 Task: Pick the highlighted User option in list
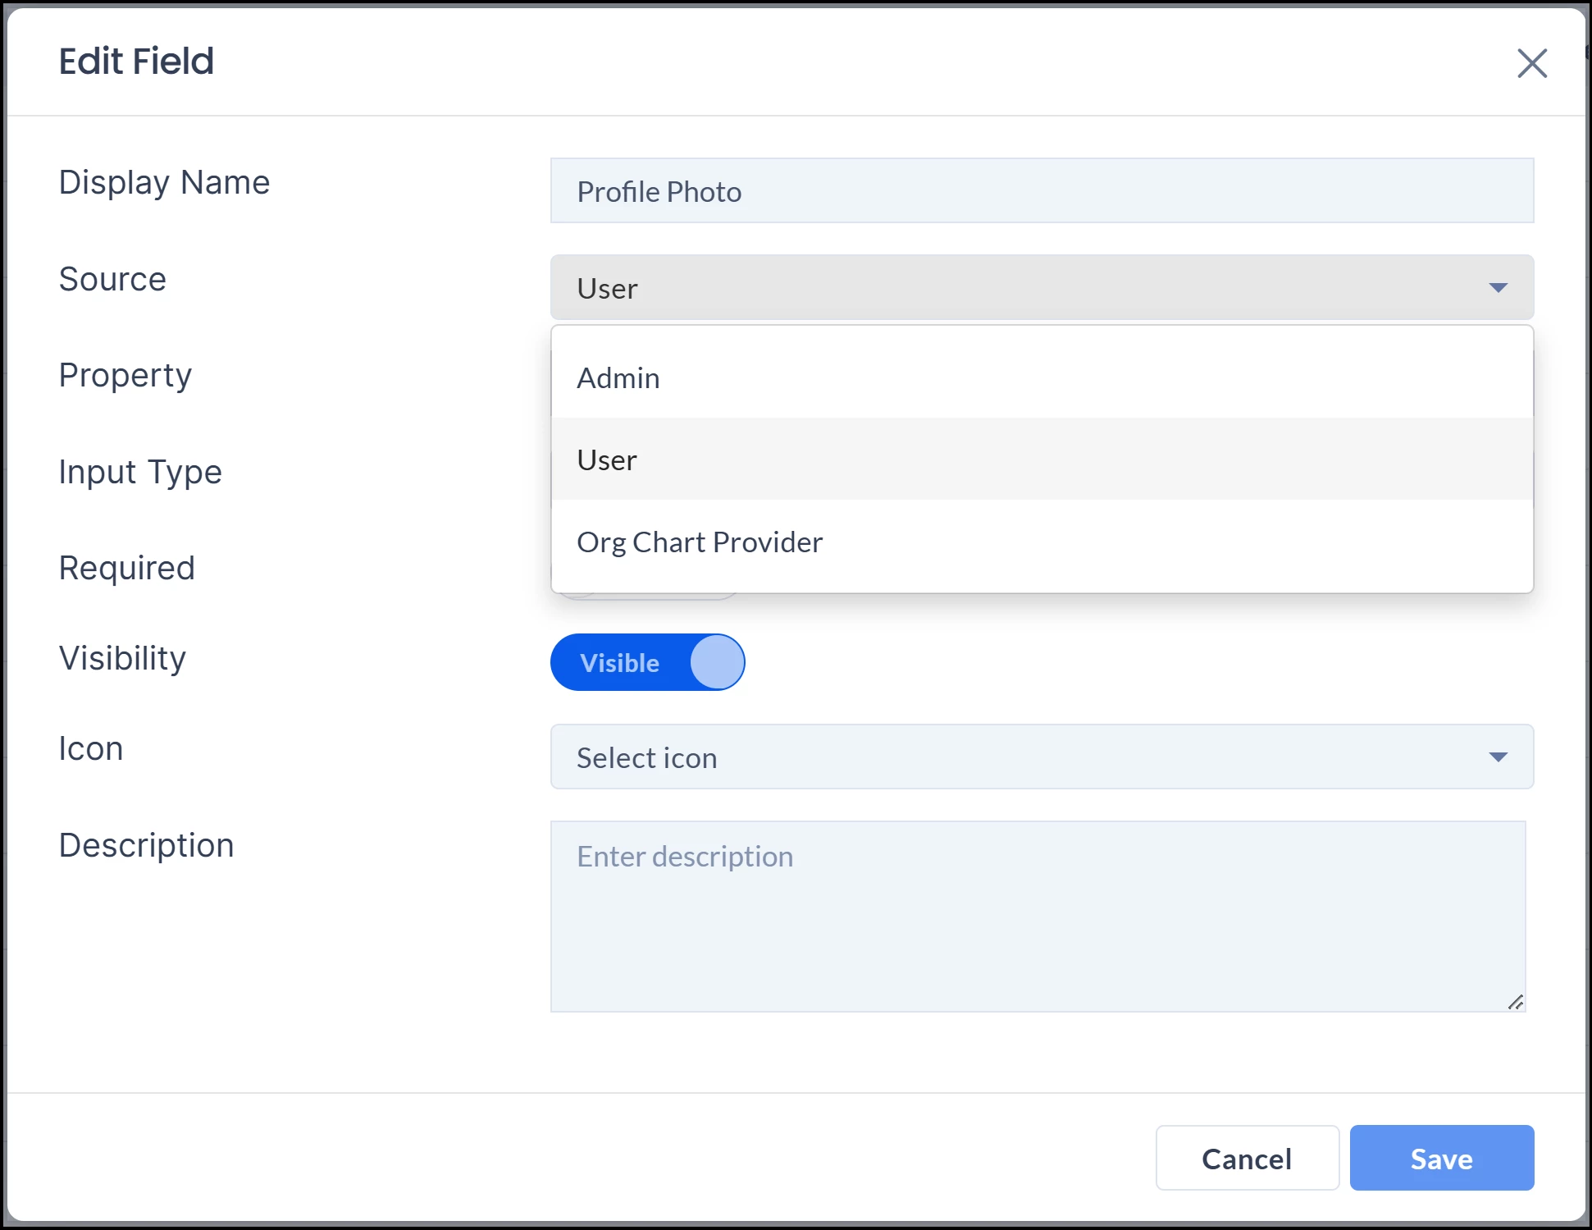608,460
